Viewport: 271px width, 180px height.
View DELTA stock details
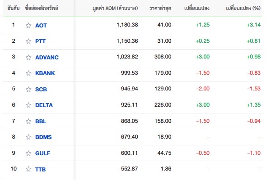coord(44,105)
